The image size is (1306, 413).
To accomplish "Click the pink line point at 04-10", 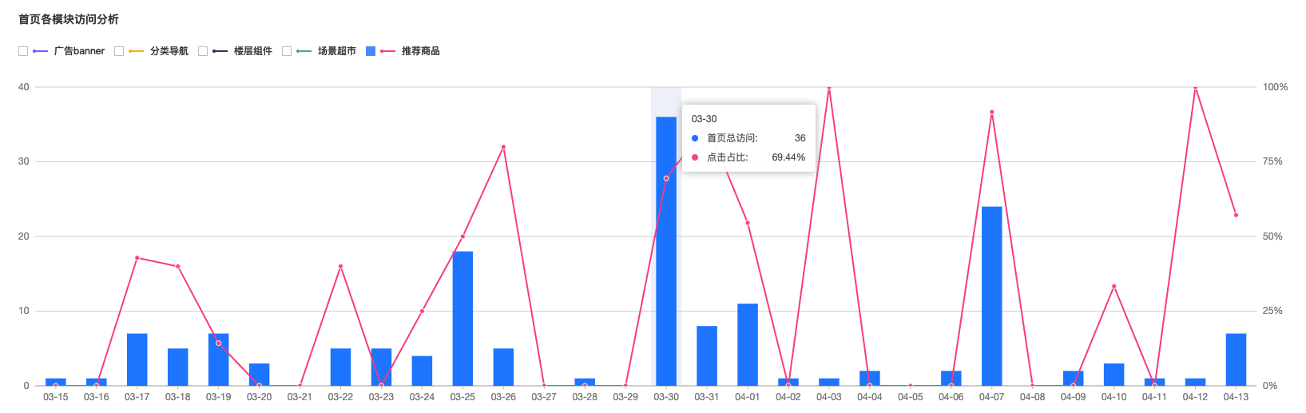I will 1114,287.
